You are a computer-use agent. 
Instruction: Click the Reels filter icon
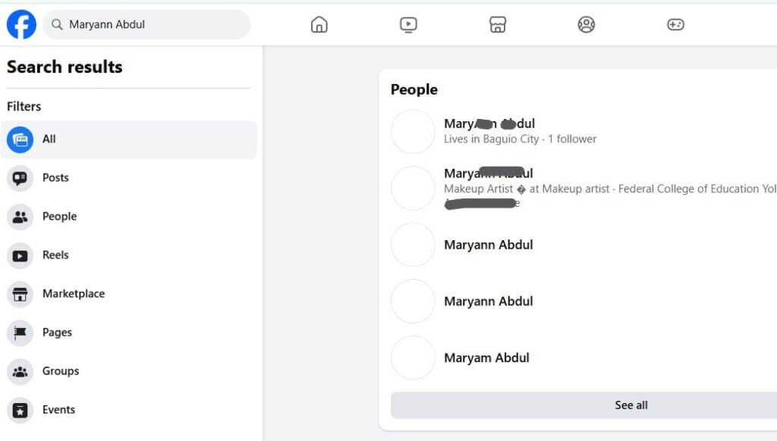(20, 255)
